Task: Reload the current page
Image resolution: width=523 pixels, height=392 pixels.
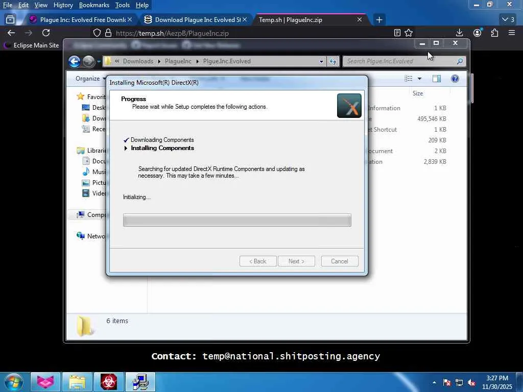Action: point(46,33)
